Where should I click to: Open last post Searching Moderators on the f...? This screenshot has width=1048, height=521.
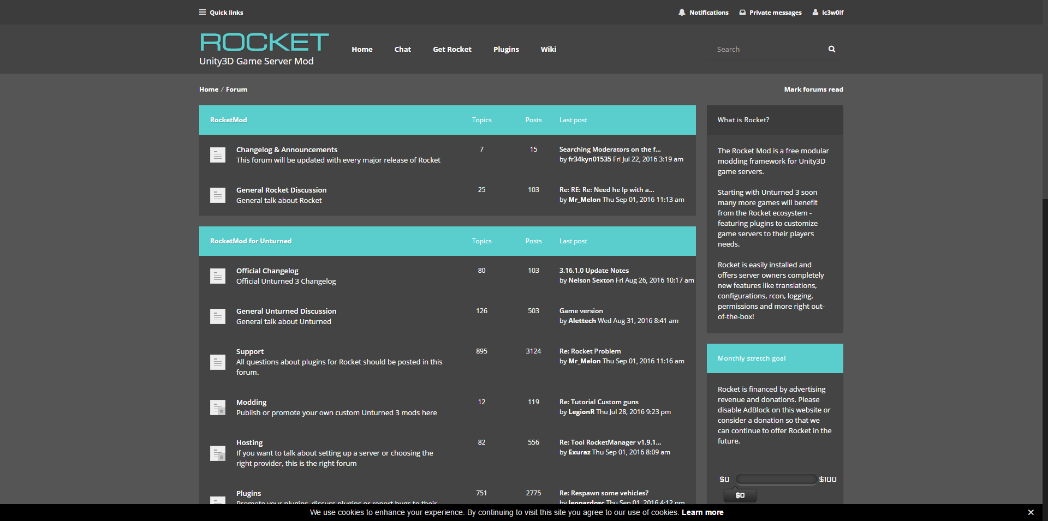[x=610, y=149]
